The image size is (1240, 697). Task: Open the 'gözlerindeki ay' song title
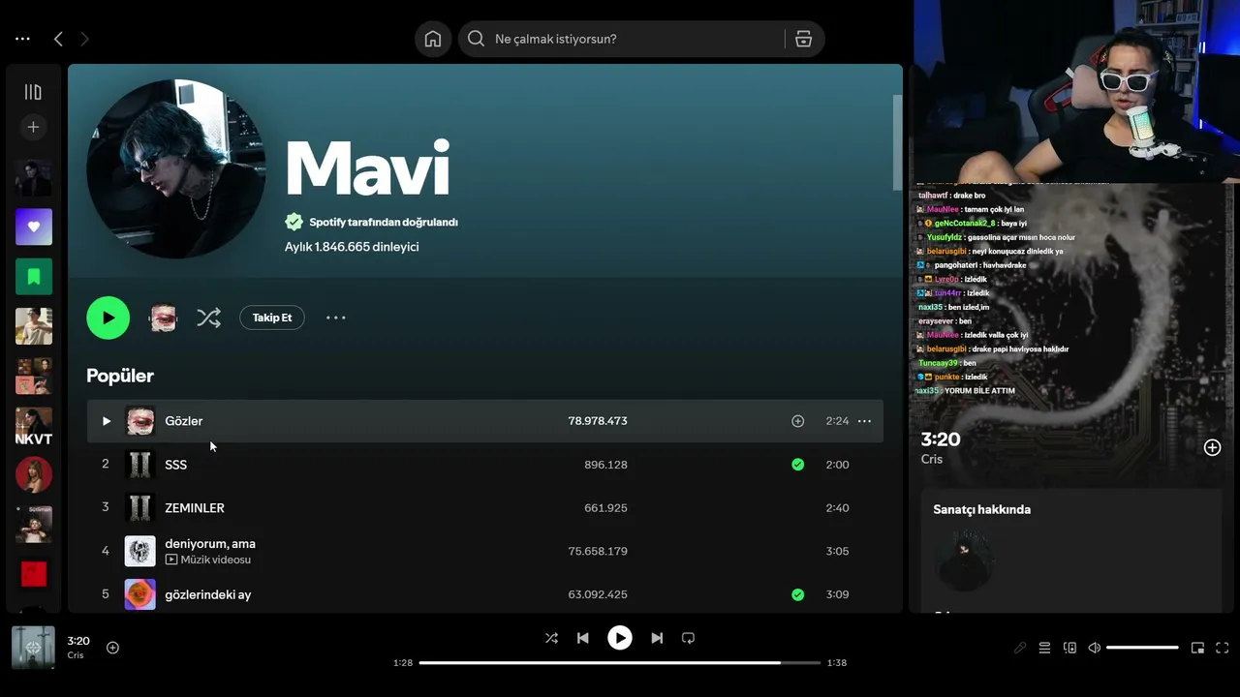pyautogui.click(x=208, y=594)
